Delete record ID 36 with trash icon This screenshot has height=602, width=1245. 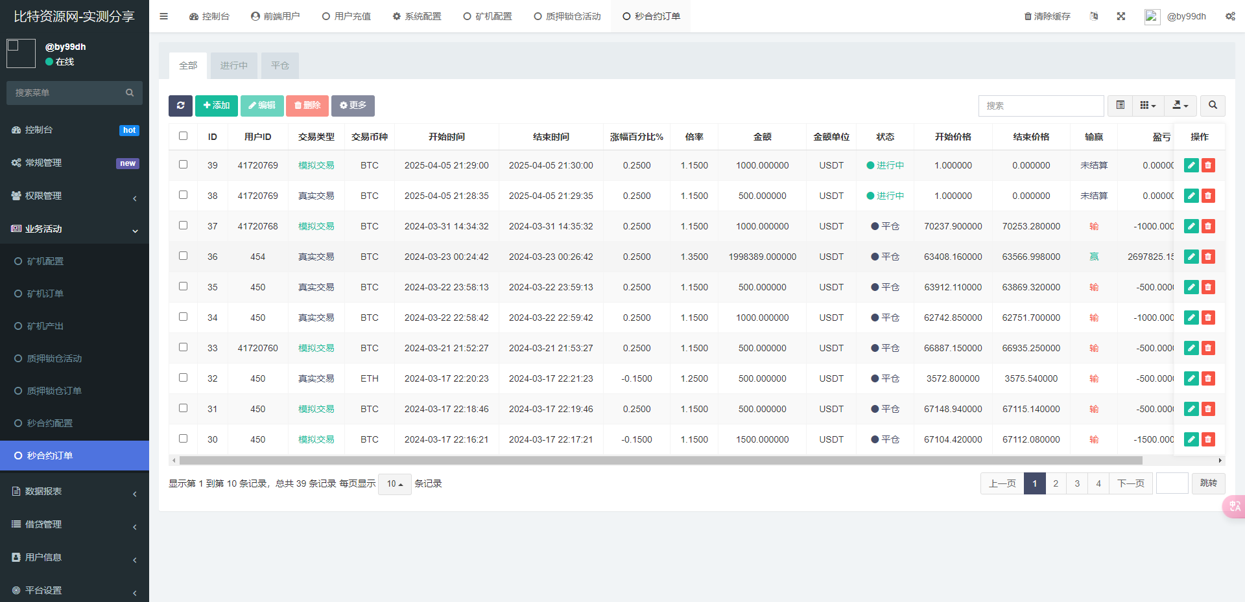click(1208, 257)
